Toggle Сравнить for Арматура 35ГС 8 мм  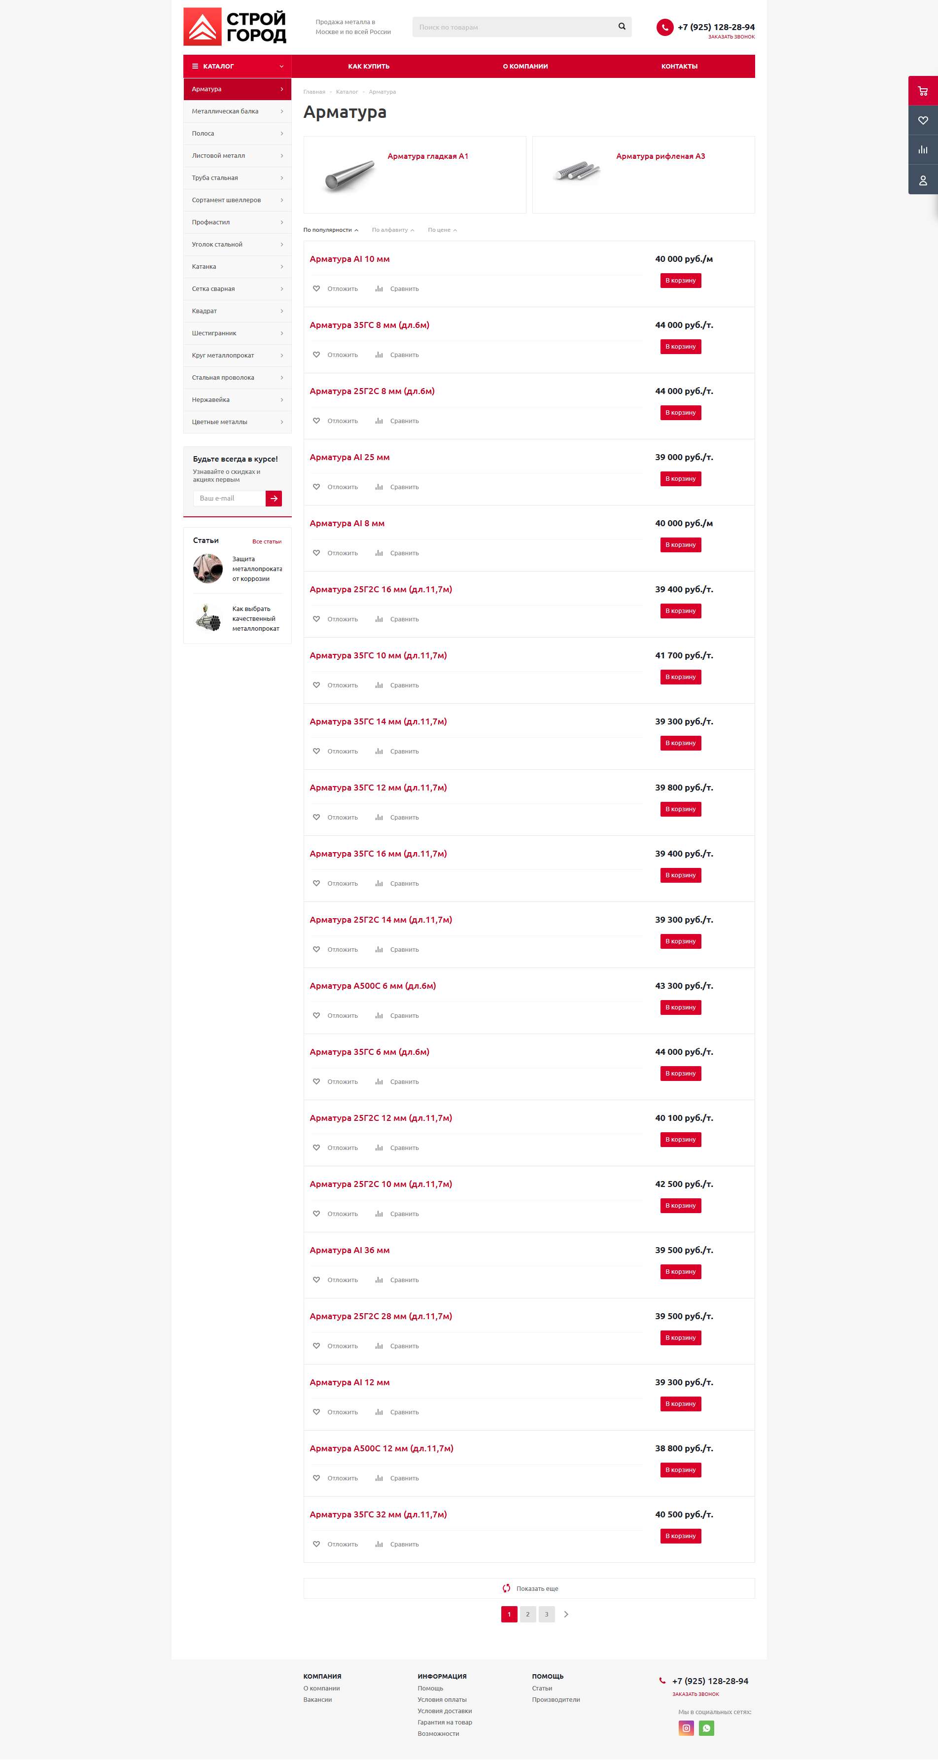pyautogui.click(x=397, y=355)
